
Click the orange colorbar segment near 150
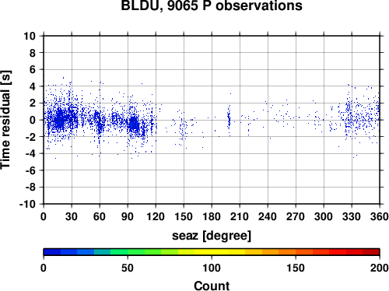296,252
